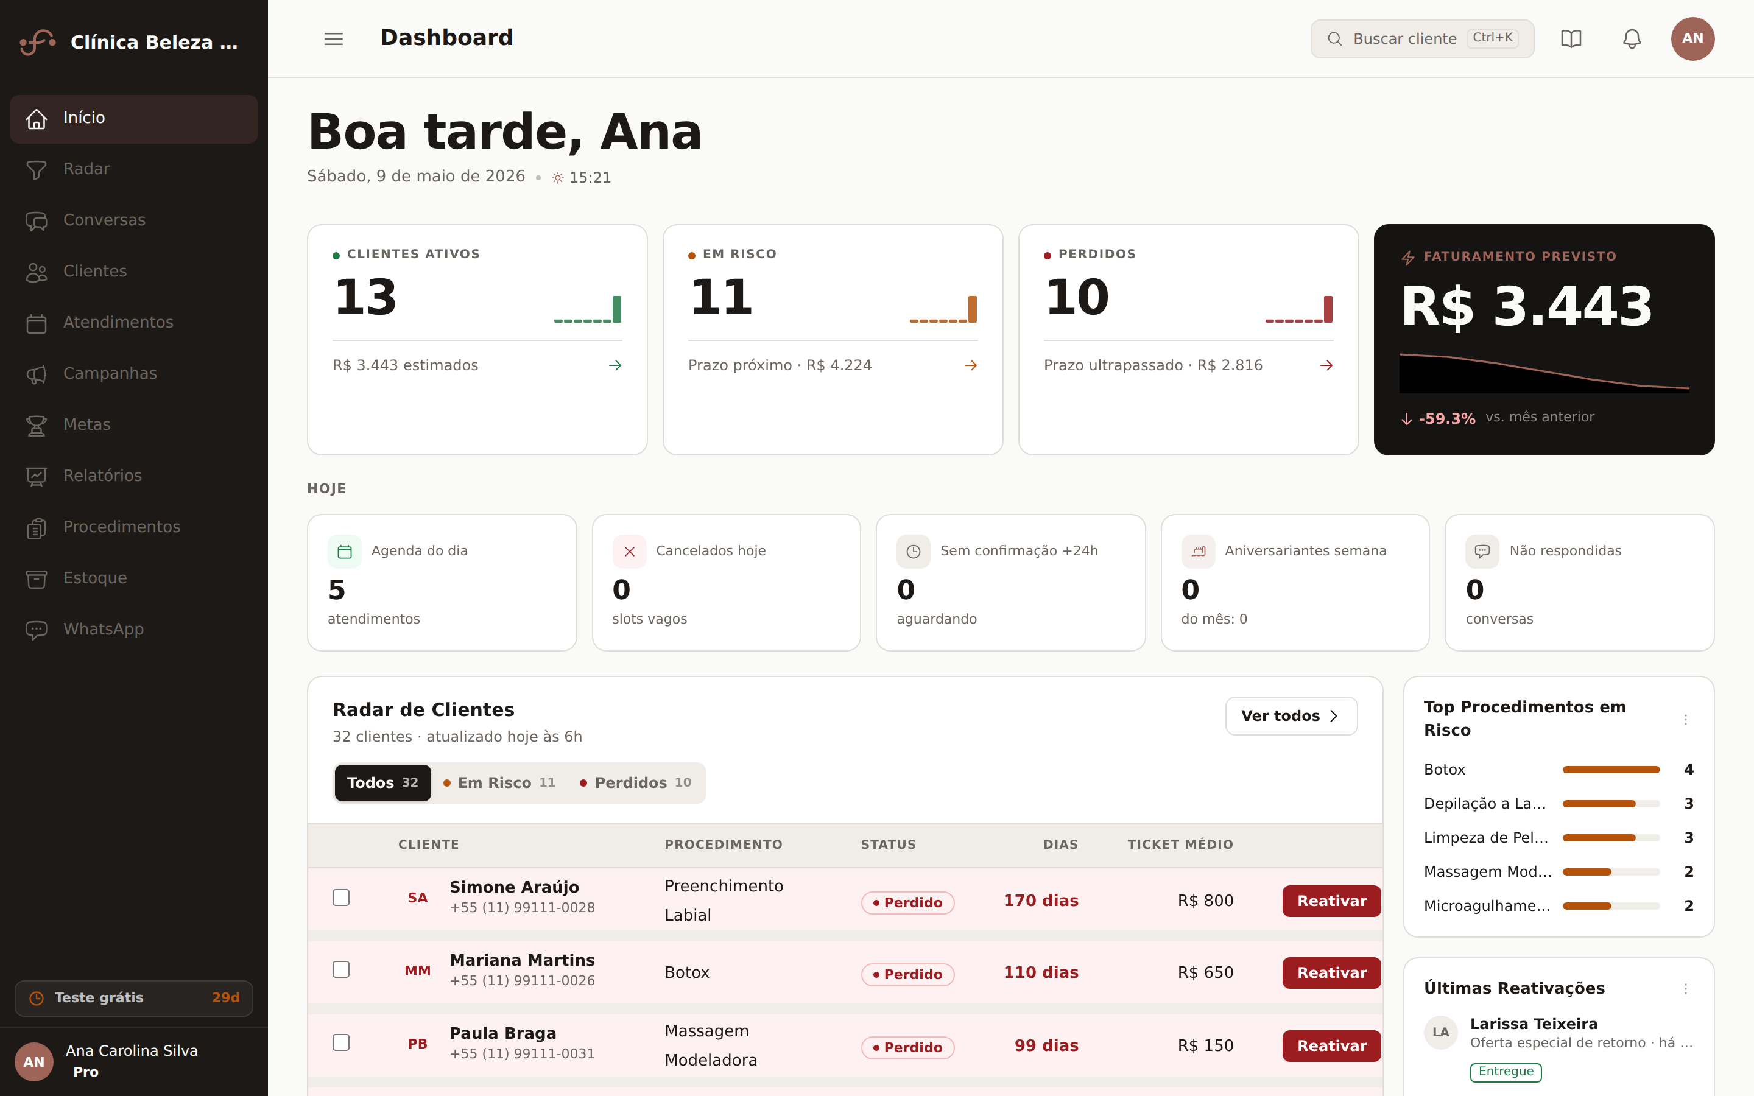Click the Não respondidas chat icon

1482,552
